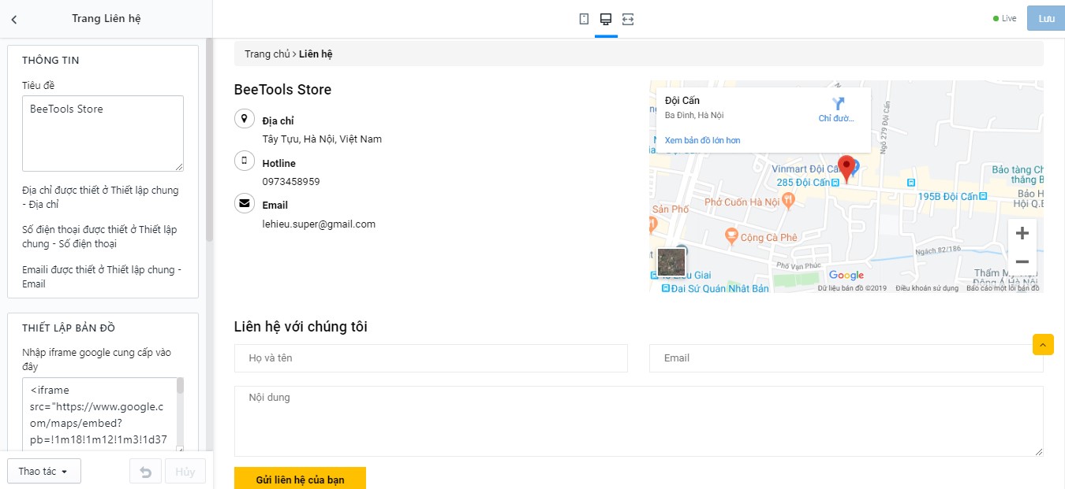
Task: Zoom out on the map
Action: point(1022,261)
